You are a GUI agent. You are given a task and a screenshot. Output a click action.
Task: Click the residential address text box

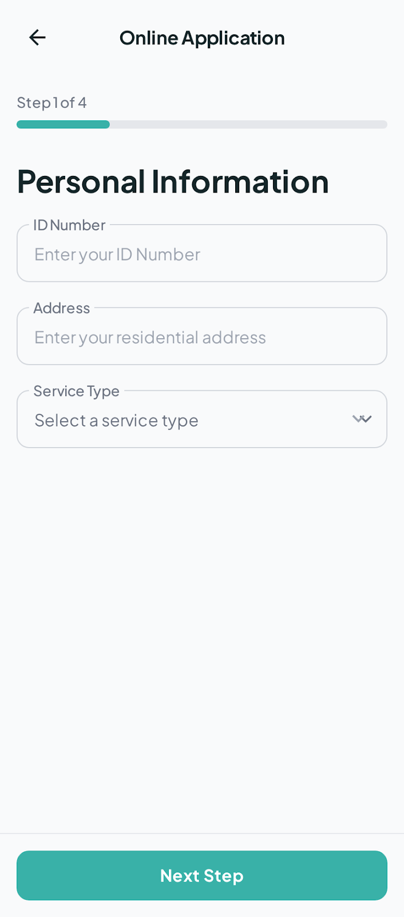(x=202, y=336)
